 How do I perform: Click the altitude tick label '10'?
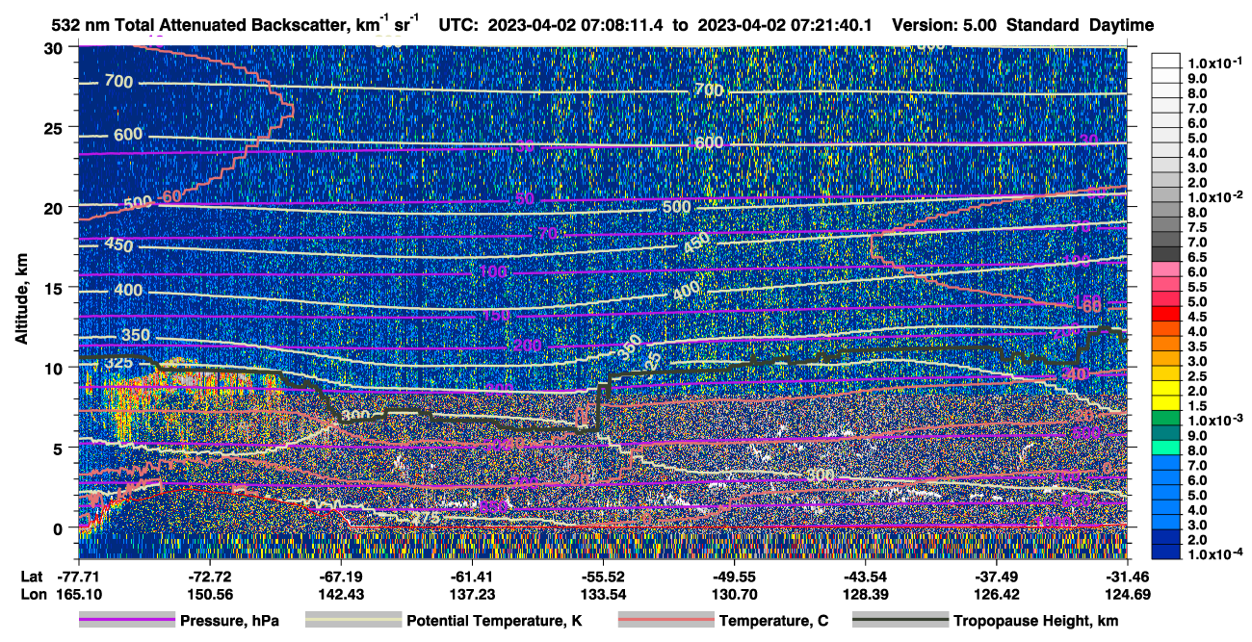point(56,367)
